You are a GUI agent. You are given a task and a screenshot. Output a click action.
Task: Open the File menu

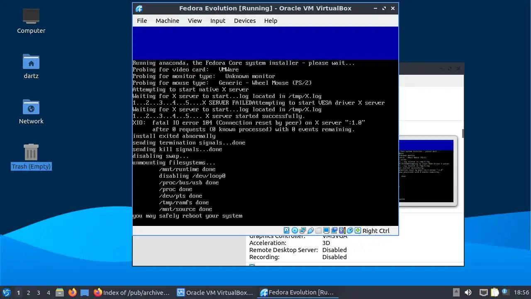click(142, 21)
